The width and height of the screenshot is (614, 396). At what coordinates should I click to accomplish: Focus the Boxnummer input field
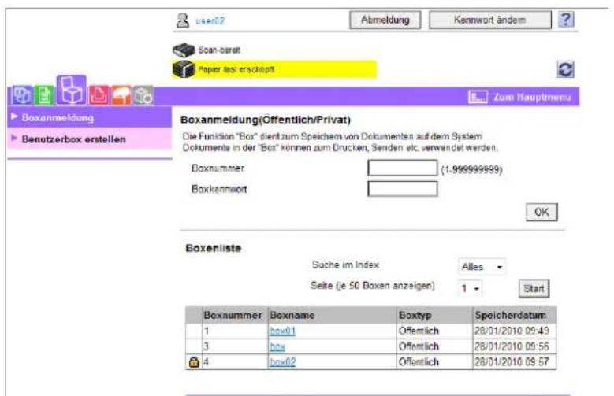click(x=403, y=168)
